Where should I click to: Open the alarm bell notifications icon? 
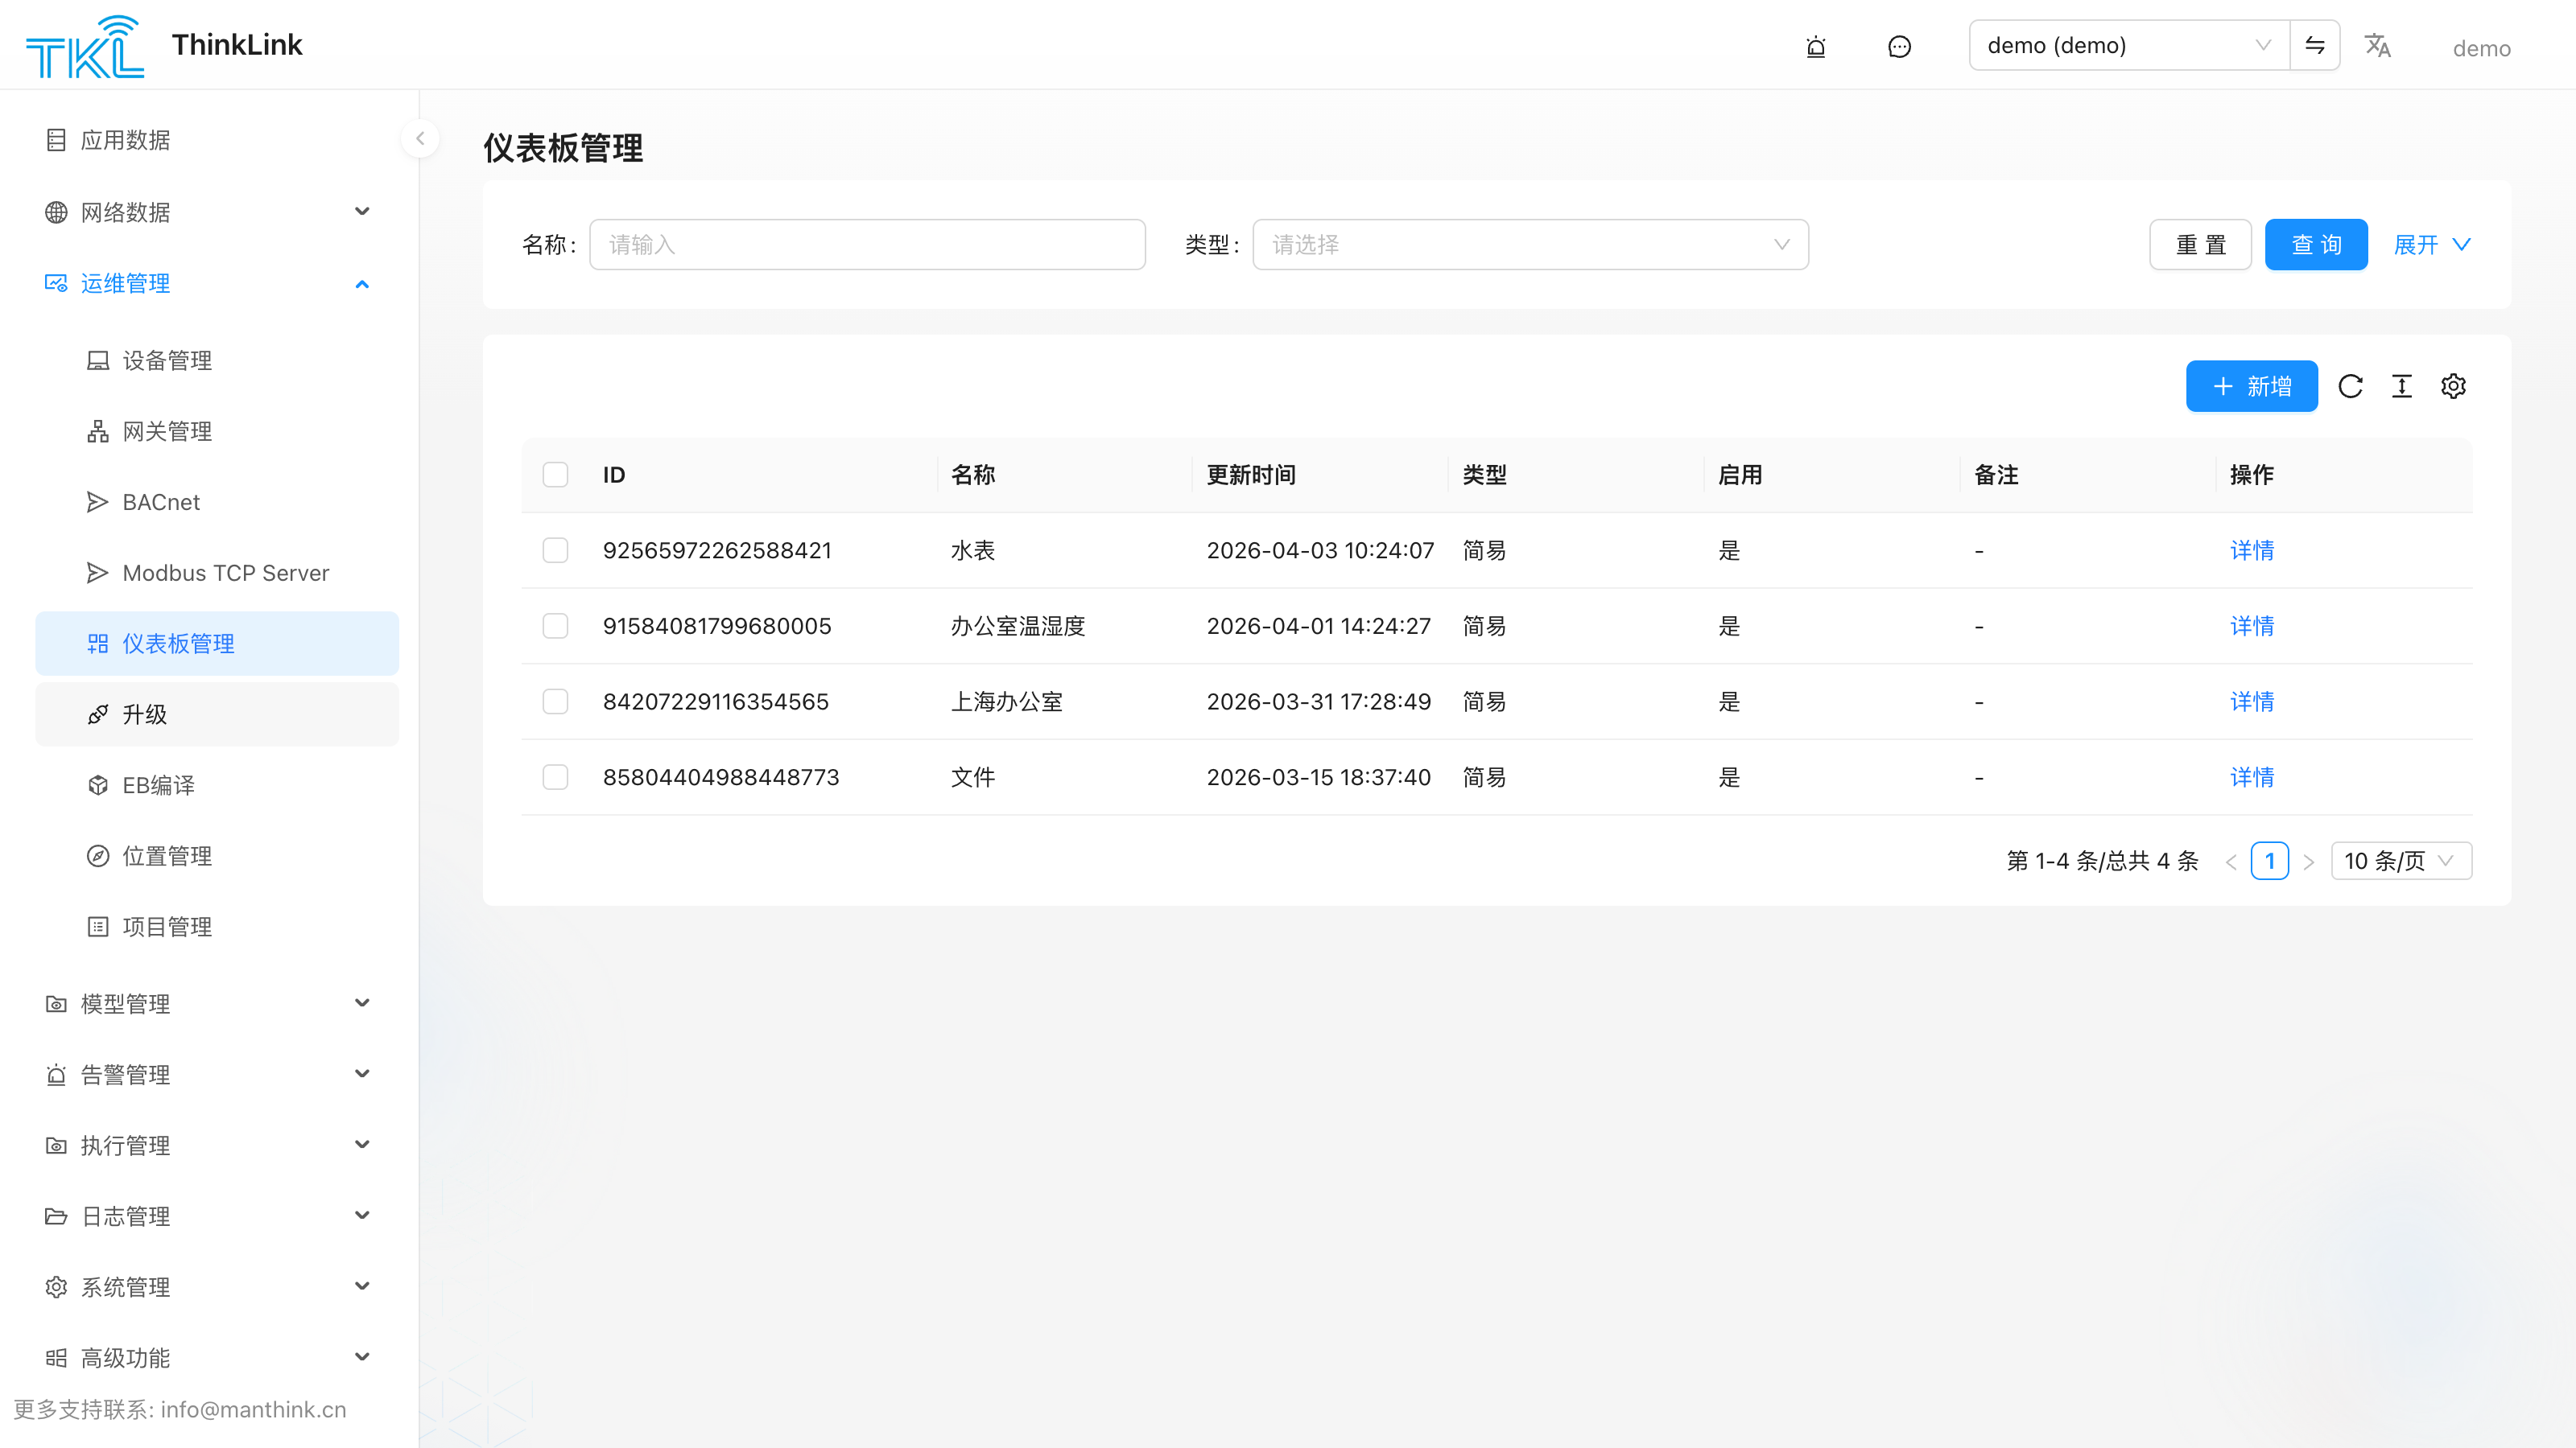pos(1816,46)
